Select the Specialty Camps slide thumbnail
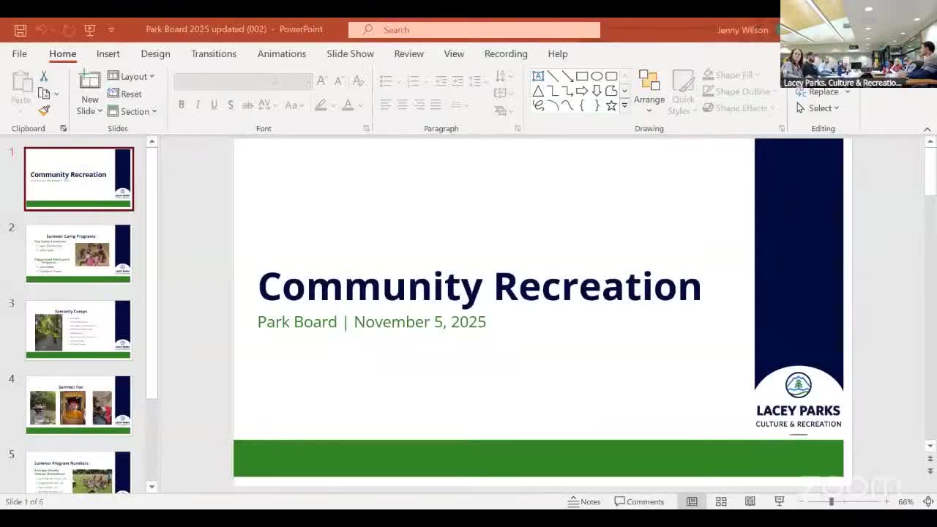This screenshot has height=527, width=937. click(x=78, y=329)
